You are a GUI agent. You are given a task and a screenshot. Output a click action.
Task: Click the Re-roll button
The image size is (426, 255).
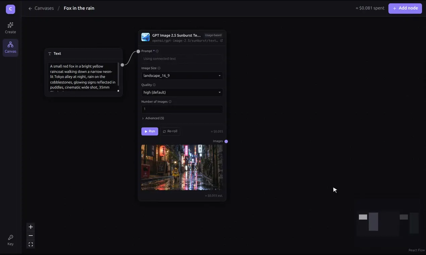point(170,131)
